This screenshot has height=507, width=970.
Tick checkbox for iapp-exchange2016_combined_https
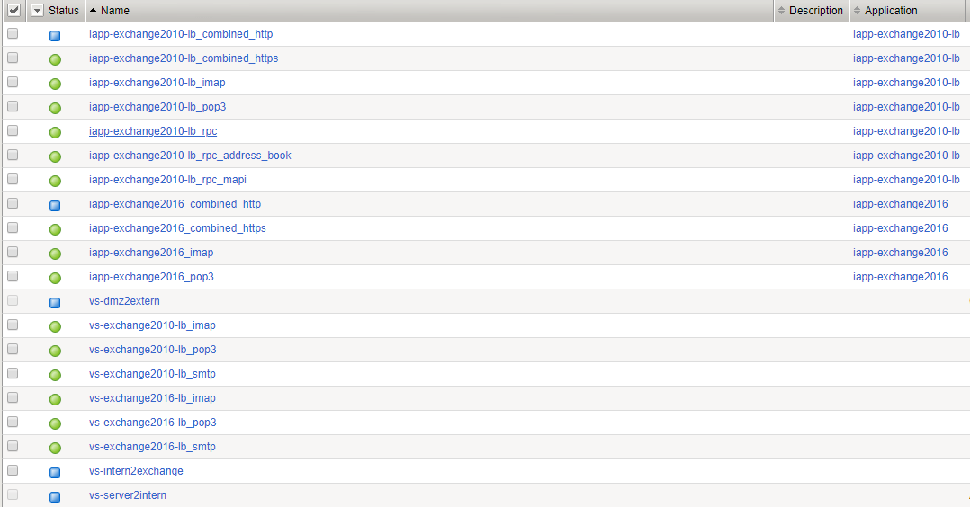click(13, 227)
